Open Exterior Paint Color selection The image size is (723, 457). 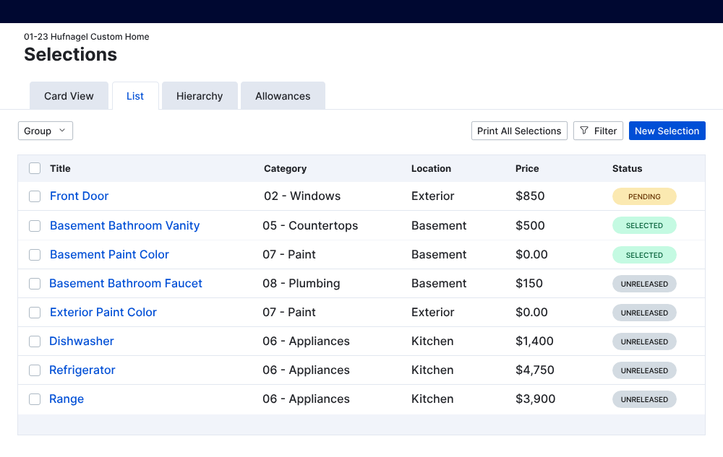tap(103, 313)
